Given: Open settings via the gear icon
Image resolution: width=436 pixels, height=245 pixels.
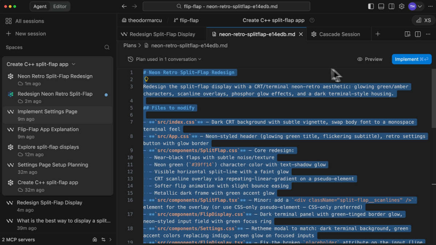Looking at the screenshot, I should pyautogui.click(x=401, y=7).
